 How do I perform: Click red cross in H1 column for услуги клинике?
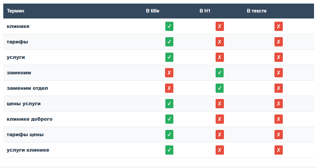coord(219,150)
